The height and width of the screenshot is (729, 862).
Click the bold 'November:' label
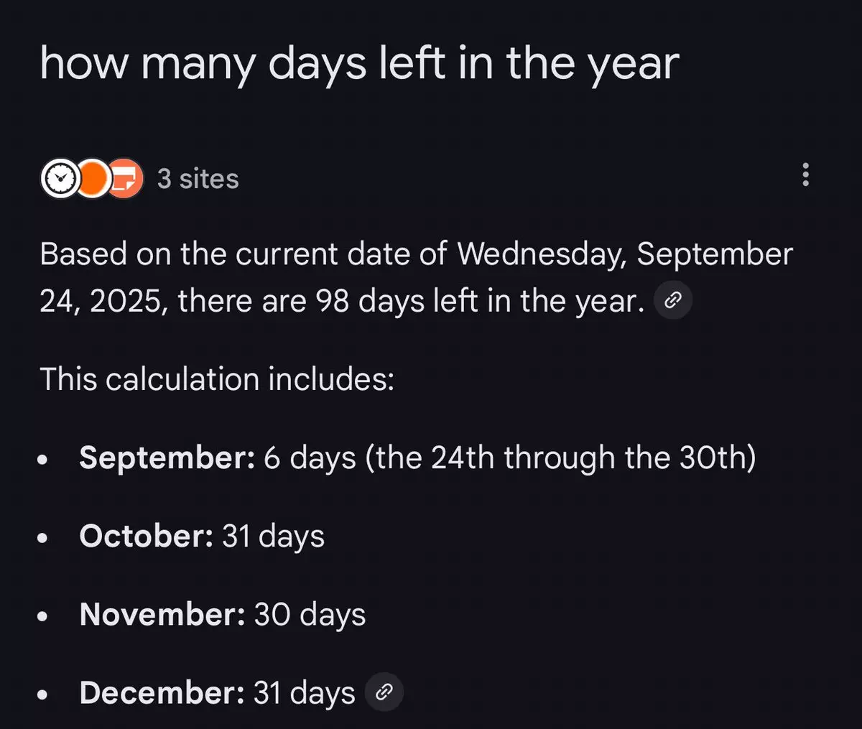click(x=162, y=614)
